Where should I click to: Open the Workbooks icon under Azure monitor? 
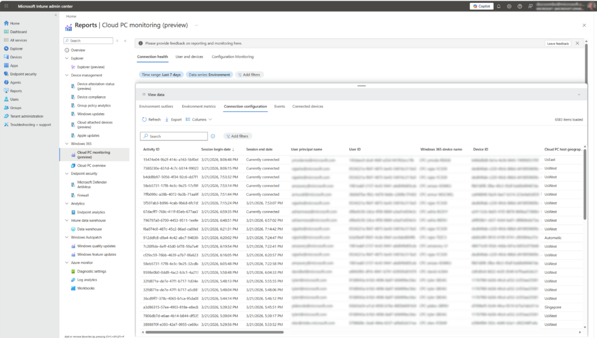(x=72, y=288)
